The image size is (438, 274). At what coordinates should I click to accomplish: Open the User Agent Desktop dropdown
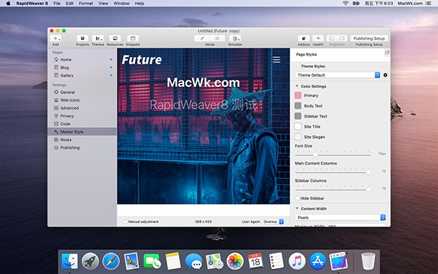tap(272, 221)
